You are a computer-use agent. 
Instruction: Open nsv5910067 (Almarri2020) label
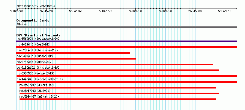(39, 96)
